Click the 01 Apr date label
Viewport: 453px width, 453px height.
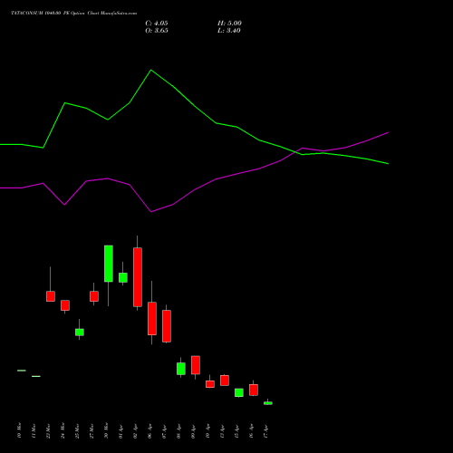click(x=120, y=431)
